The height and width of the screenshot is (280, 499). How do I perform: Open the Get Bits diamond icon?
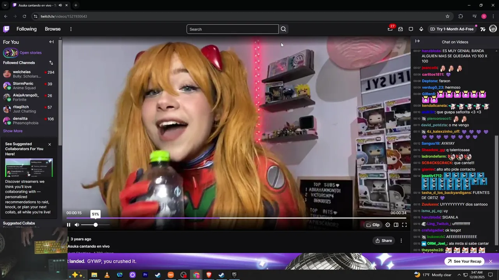click(421, 29)
